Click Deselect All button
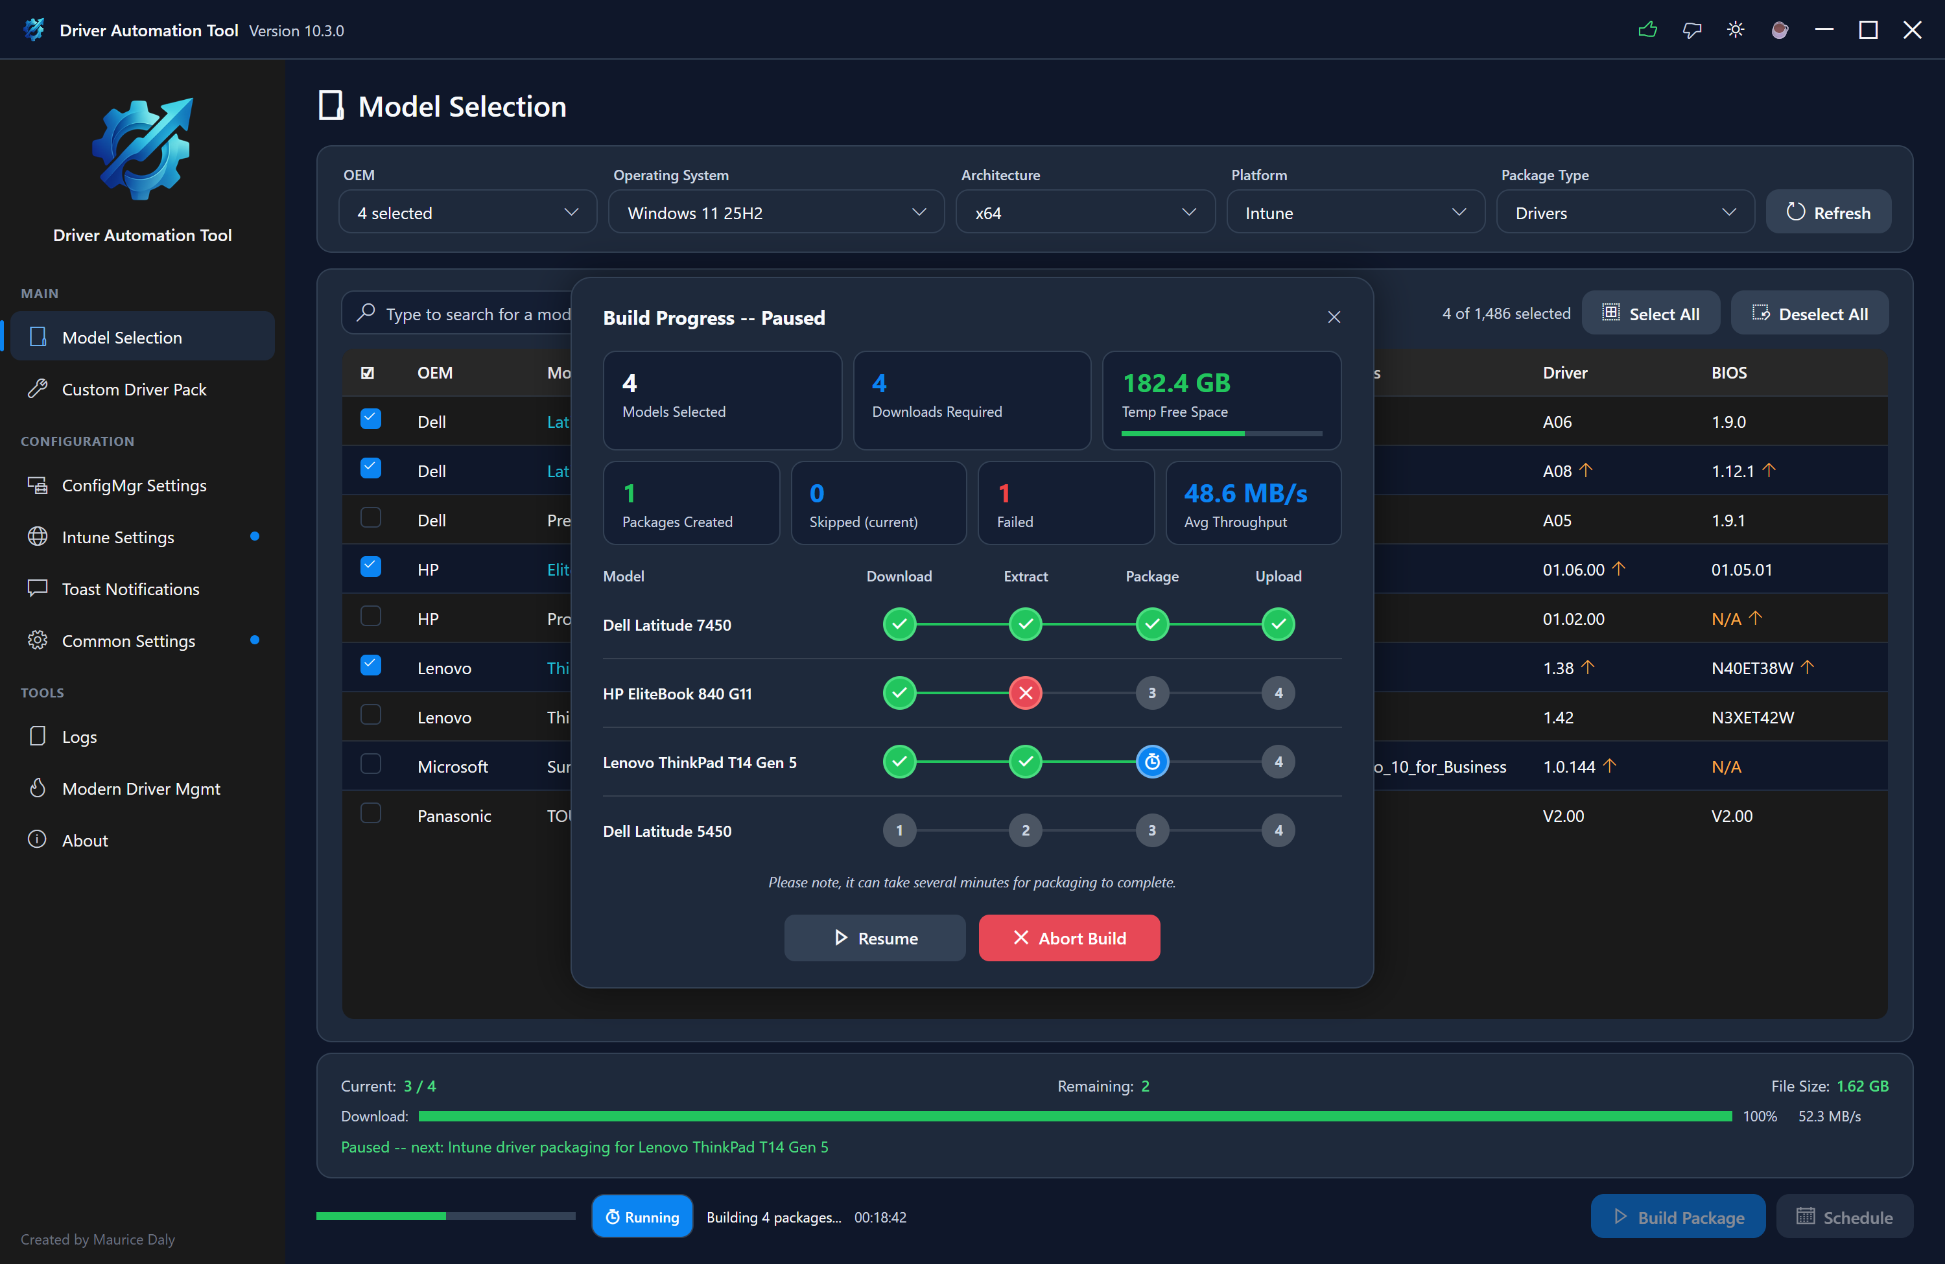This screenshot has width=1945, height=1264. click(x=1809, y=314)
